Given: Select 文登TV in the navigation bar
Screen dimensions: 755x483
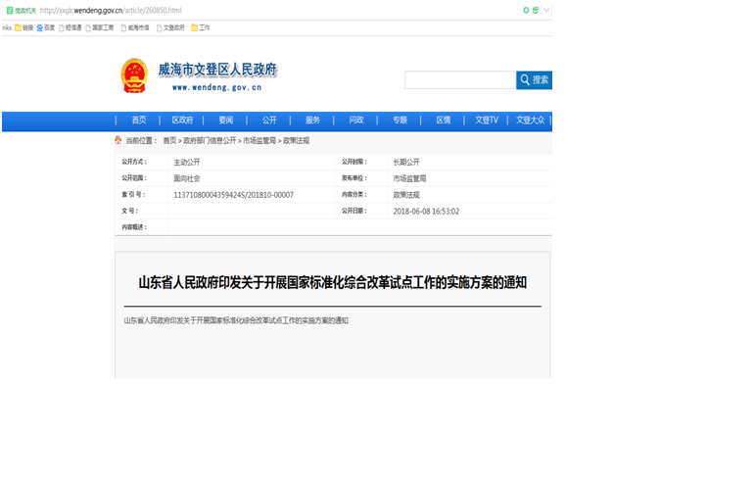Looking at the screenshot, I should (487, 121).
